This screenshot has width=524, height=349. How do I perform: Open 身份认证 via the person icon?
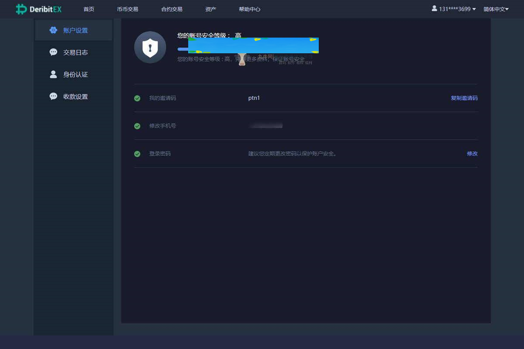pyautogui.click(x=53, y=74)
